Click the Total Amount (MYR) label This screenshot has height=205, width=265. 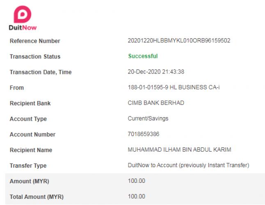tap(37, 197)
